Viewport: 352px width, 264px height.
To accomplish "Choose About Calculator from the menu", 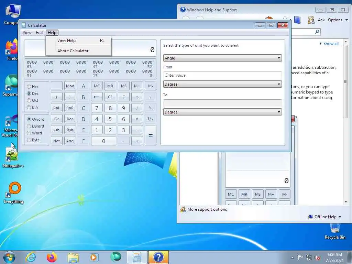I will click(x=78, y=51).
